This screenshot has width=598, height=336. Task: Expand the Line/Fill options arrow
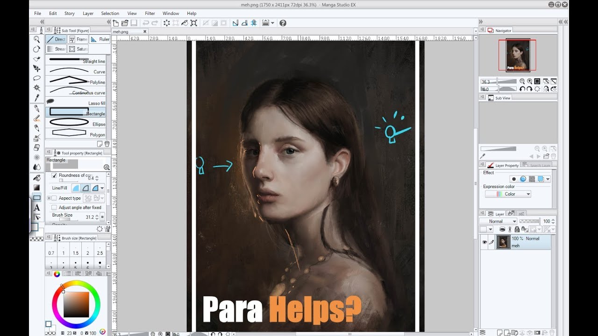(x=102, y=188)
